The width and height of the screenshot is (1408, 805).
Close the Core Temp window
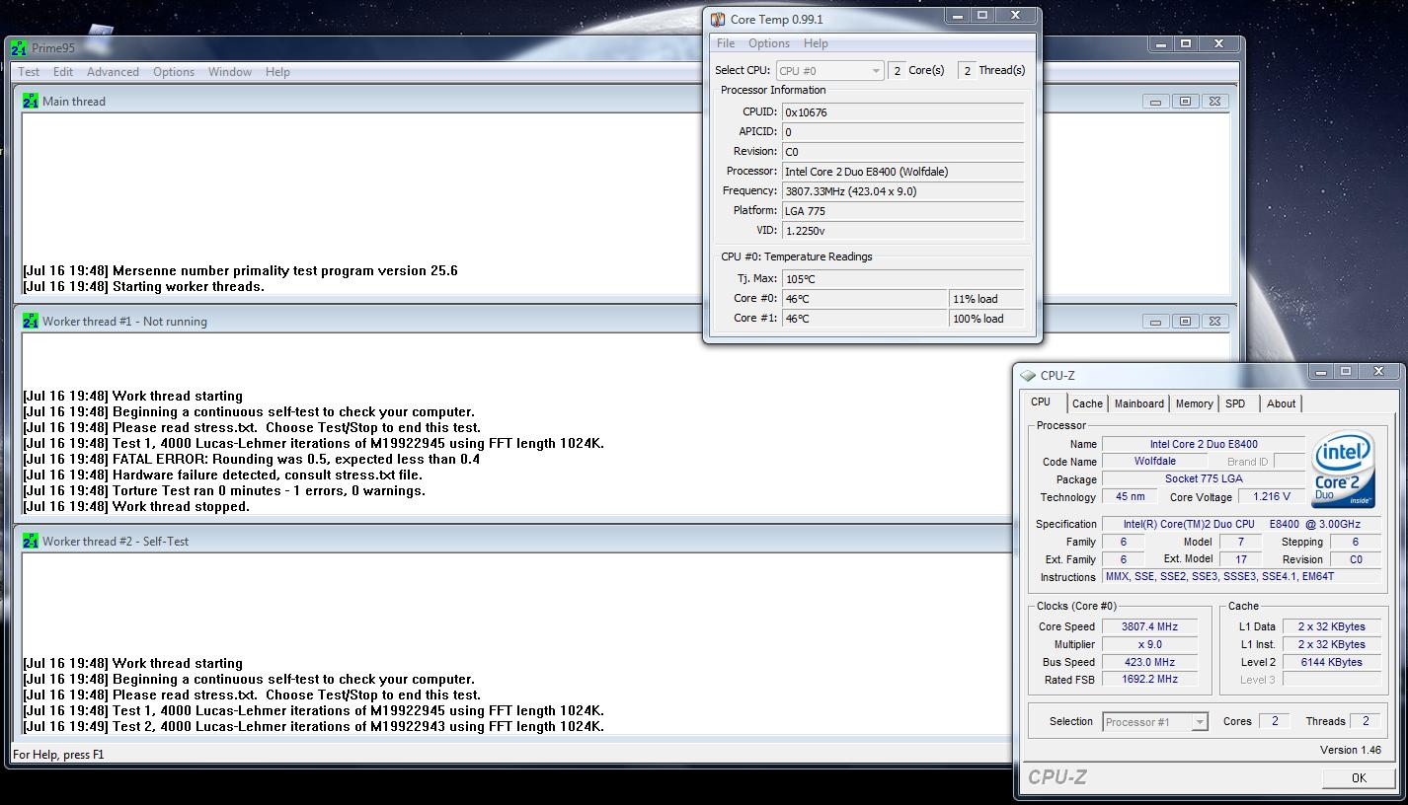coord(1016,16)
